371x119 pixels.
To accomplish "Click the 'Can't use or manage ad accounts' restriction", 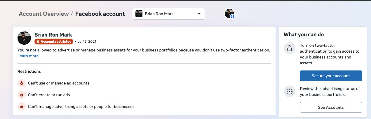I will 59,83.
